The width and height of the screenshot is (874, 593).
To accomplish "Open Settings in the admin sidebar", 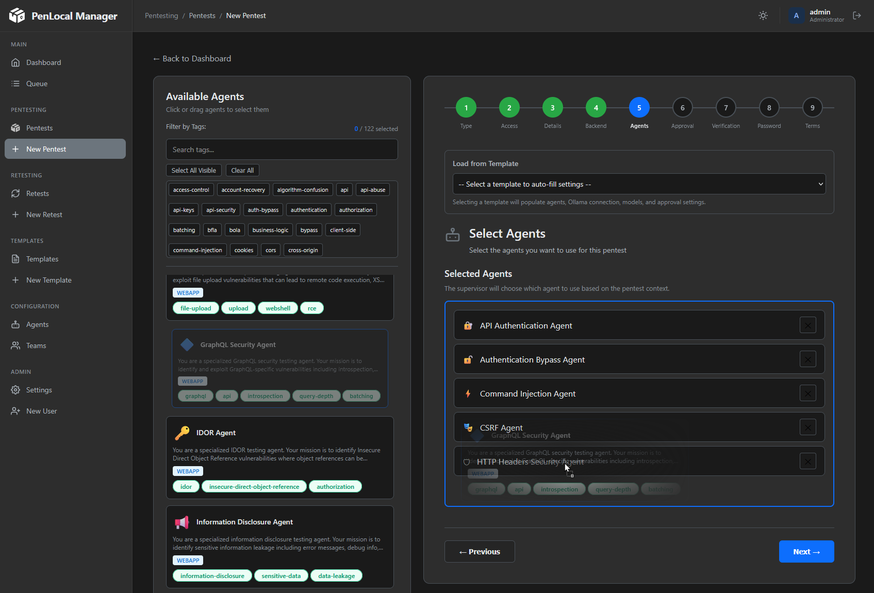I will click(39, 390).
